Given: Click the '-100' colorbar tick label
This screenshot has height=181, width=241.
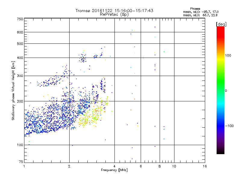Looking at the screenshot, I should pos(229,126).
